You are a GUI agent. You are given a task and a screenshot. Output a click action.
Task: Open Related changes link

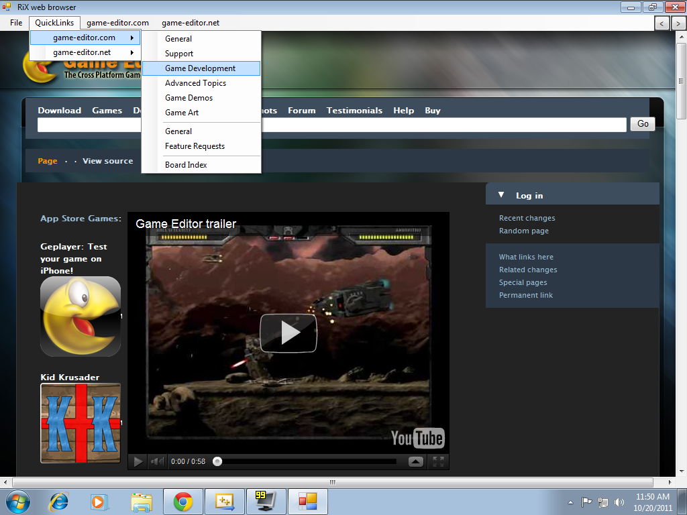point(528,270)
